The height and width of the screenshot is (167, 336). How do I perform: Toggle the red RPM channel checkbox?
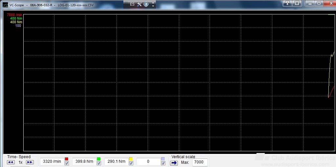pos(67,163)
